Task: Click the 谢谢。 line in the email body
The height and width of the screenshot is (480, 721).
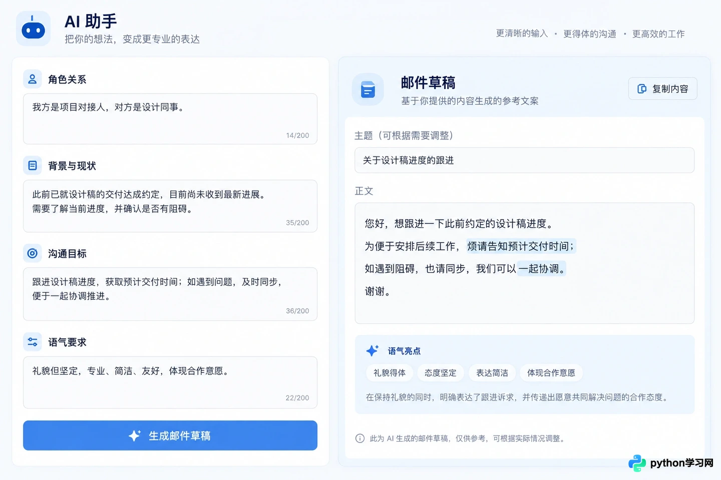Action: tap(378, 291)
